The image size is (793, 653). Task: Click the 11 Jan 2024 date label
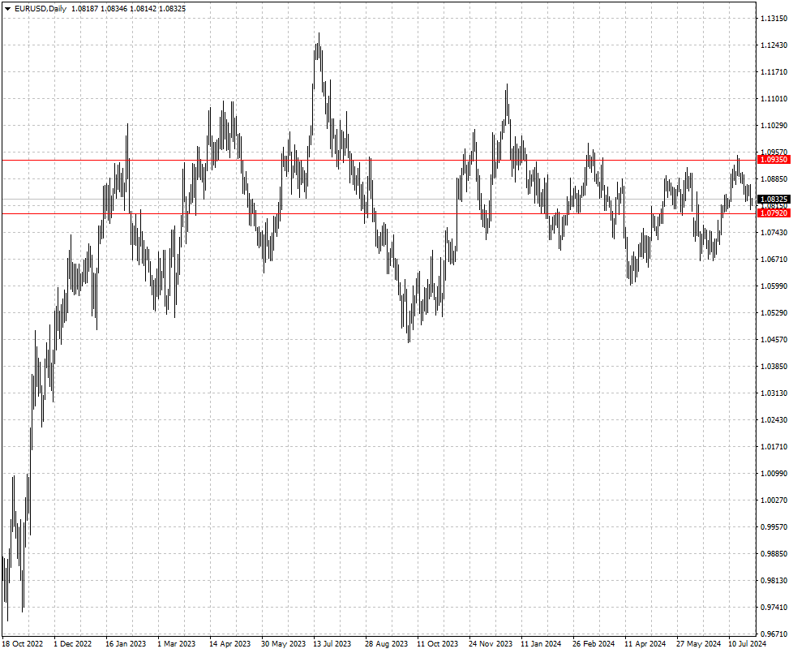click(541, 644)
